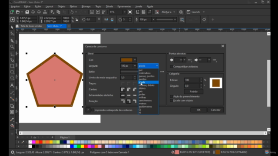Click the mirror vertically icon
The width and height of the screenshot is (278, 156).
(x=112, y=19)
